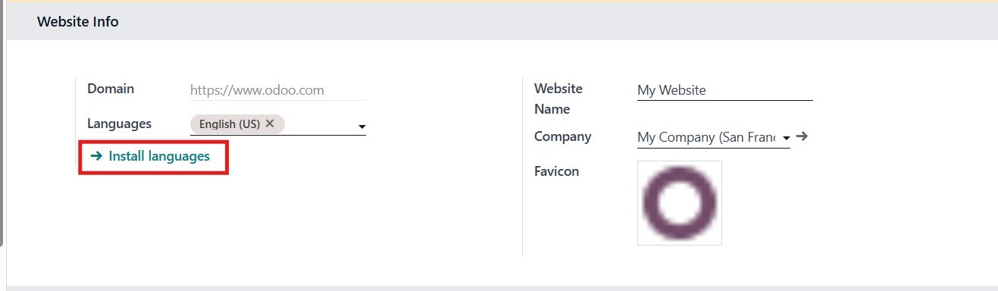The width and height of the screenshot is (998, 291).
Task: Expand the Company dropdown arrow
Action: [x=786, y=138]
